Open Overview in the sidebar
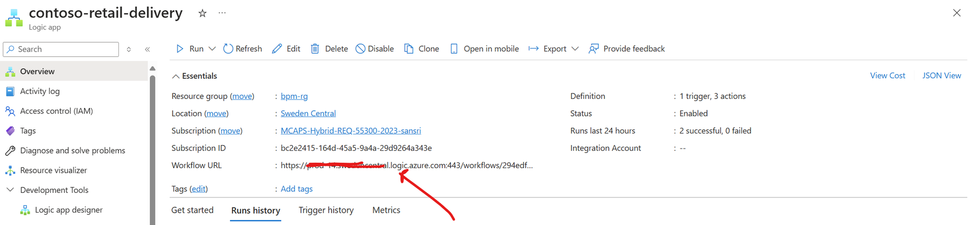This screenshot has width=968, height=225. [74, 71]
